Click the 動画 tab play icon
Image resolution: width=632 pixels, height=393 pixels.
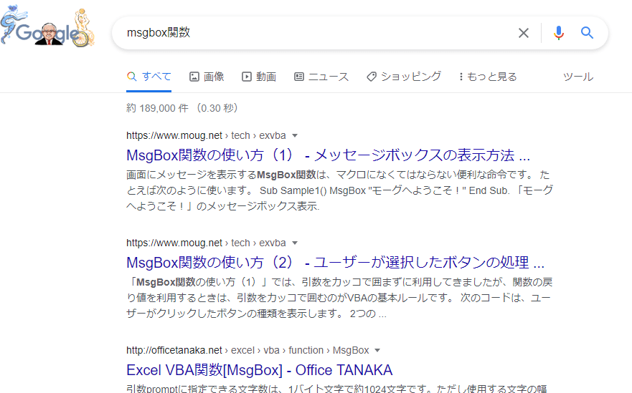(x=246, y=77)
